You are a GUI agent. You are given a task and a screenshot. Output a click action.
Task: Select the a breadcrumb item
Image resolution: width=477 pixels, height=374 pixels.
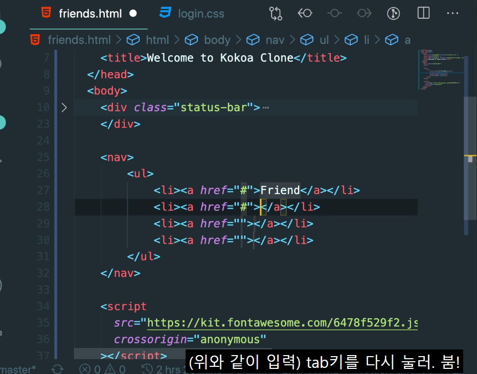pos(407,40)
